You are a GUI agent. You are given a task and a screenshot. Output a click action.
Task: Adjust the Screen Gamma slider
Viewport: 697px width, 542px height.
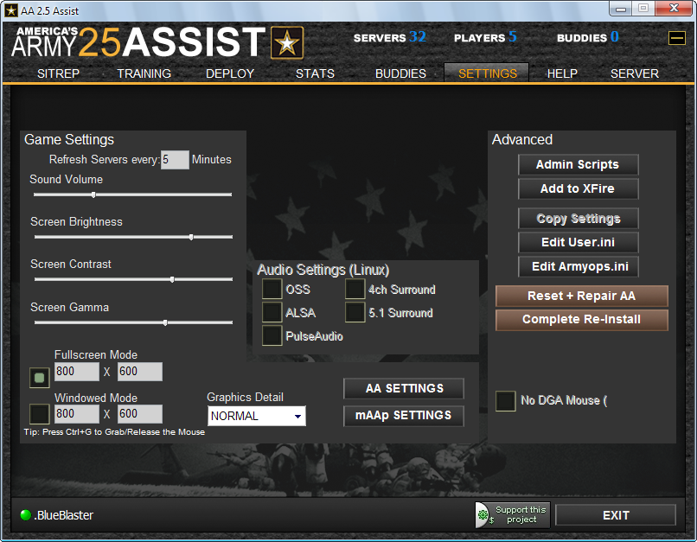click(x=133, y=322)
